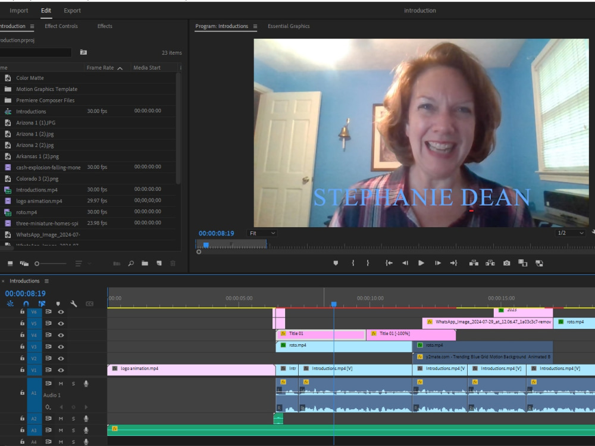Image resolution: width=595 pixels, height=446 pixels.
Task: Click the Captions CC track button
Action: point(90,303)
